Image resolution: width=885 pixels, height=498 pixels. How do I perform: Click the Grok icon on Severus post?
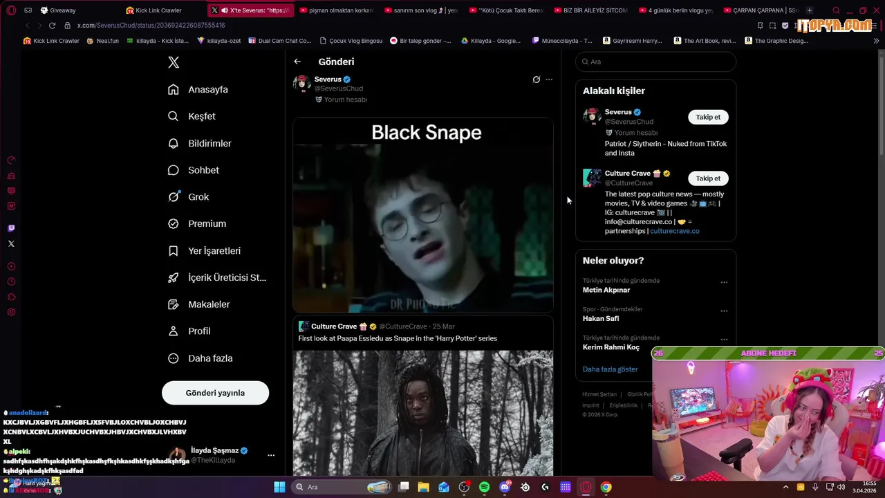coord(536,80)
